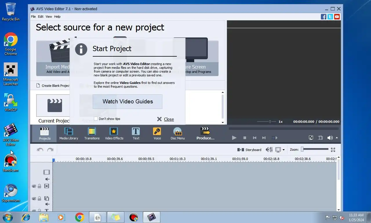Tick the Don't show tips checkbox
The height and width of the screenshot is (223, 371).
[96, 118]
